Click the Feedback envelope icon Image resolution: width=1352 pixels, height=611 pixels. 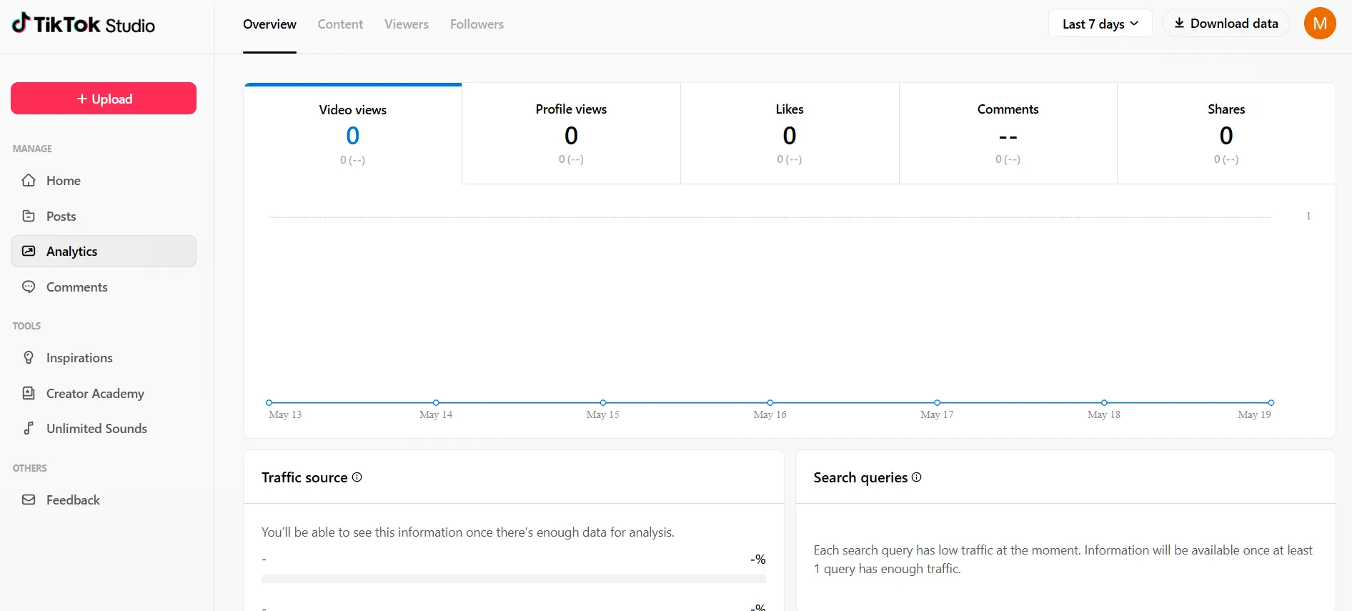click(29, 500)
